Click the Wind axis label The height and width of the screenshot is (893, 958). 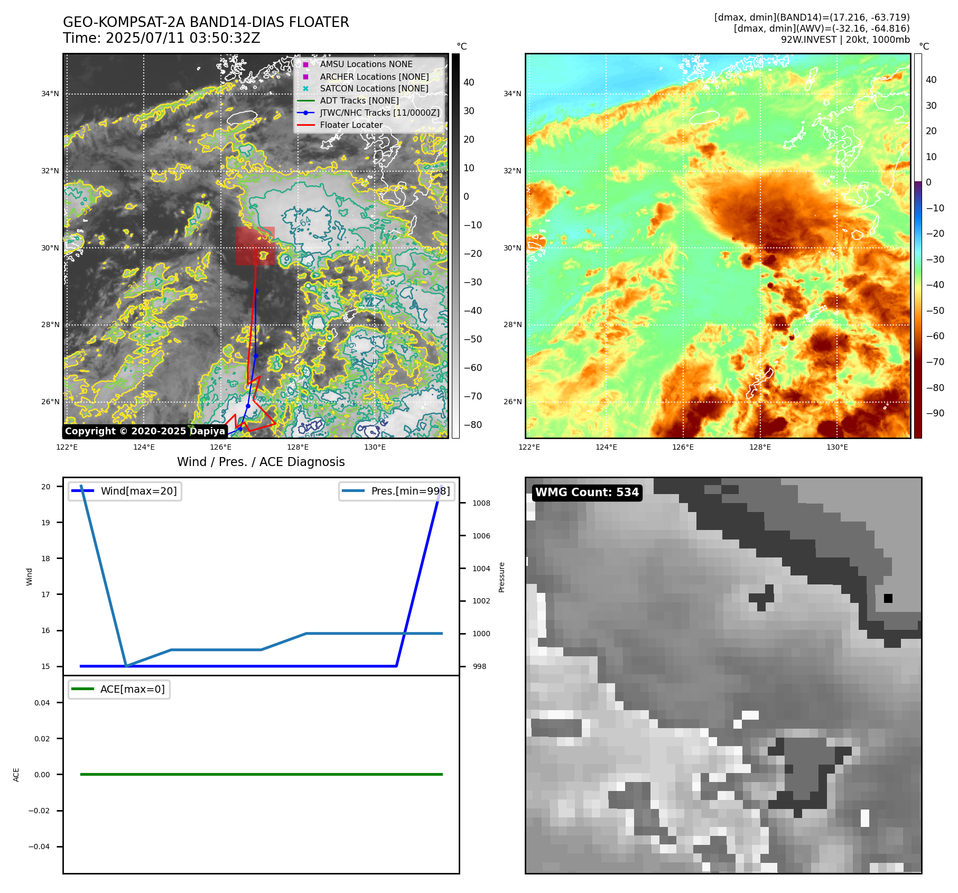30,576
